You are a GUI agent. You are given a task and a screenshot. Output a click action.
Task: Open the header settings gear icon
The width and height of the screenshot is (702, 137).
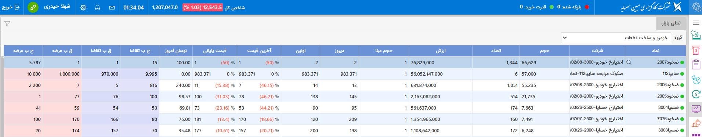tap(83, 7)
